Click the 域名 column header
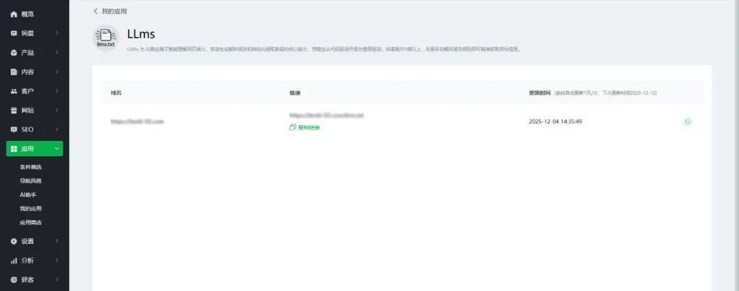The height and width of the screenshot is (291, 739). [x=116, y=93]
